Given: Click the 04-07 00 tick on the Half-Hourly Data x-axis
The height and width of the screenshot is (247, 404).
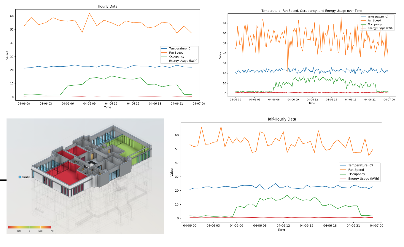Looking at the screenshot, I should tap(377, 225).
